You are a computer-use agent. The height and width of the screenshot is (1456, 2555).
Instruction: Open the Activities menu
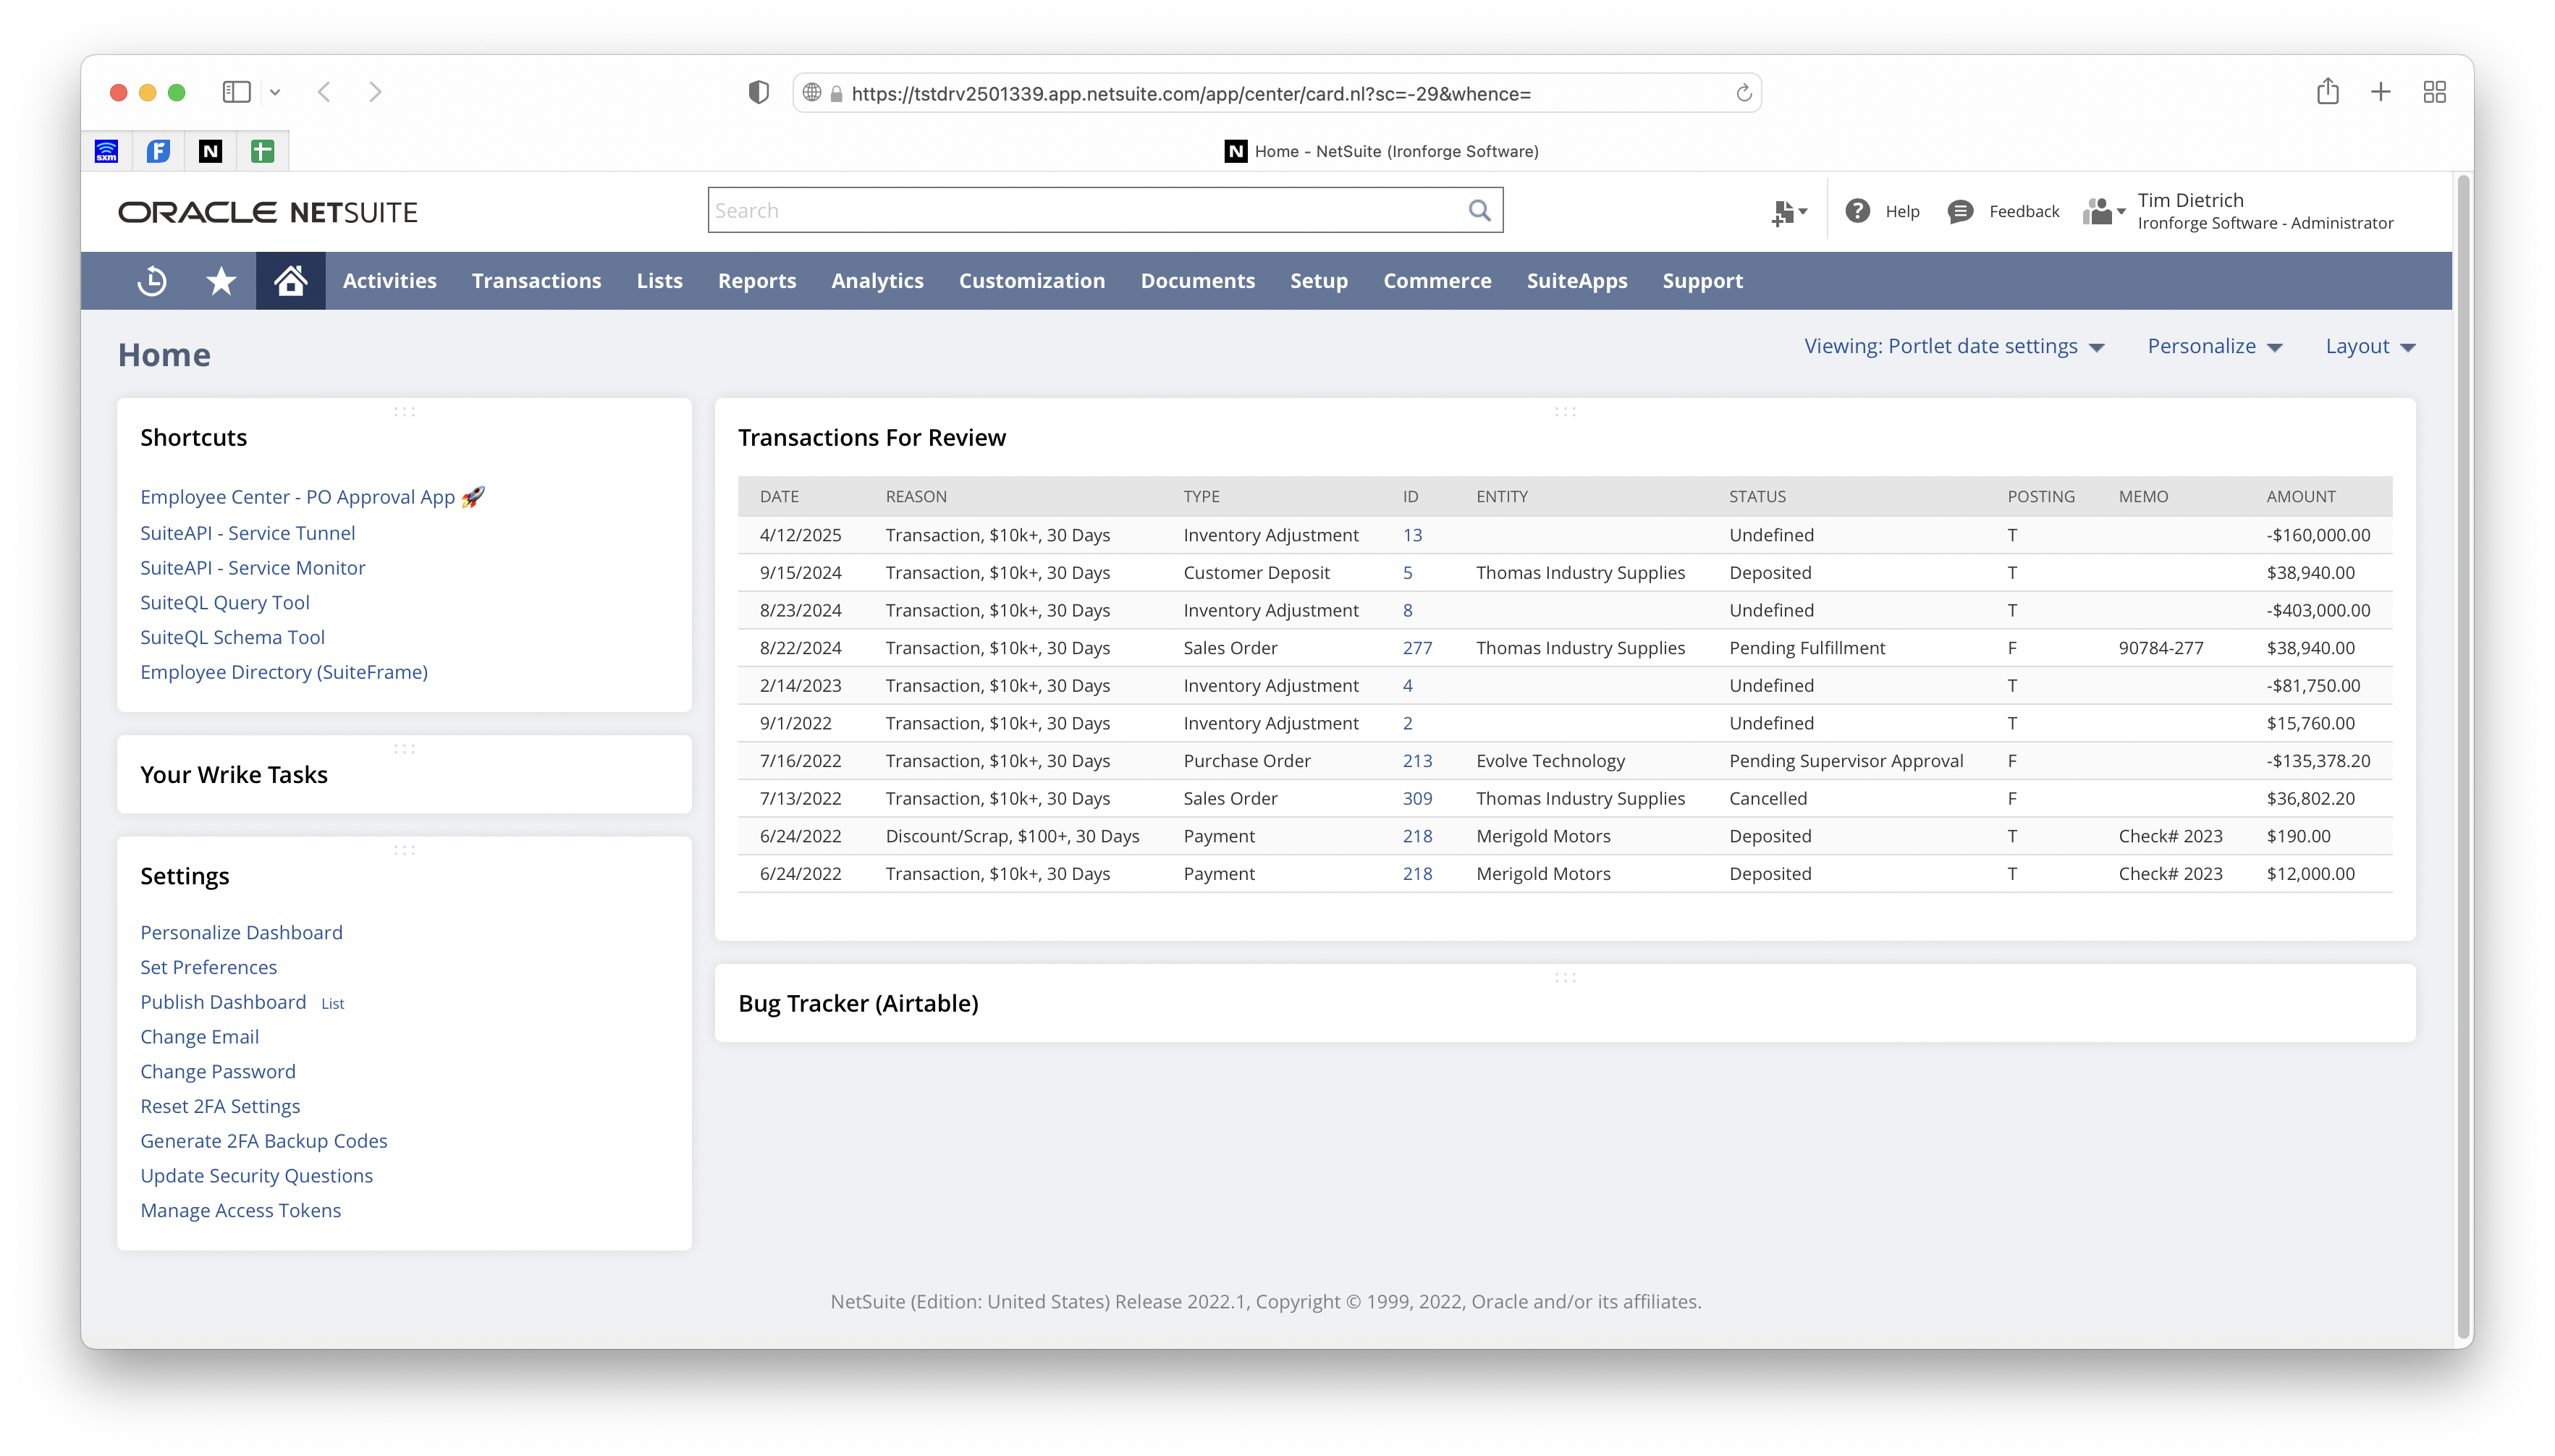coord(389,281)
